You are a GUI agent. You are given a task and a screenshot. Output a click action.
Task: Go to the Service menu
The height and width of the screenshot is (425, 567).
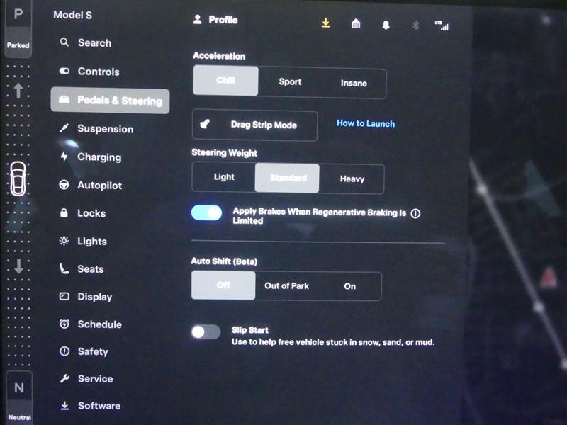point(86,378)
